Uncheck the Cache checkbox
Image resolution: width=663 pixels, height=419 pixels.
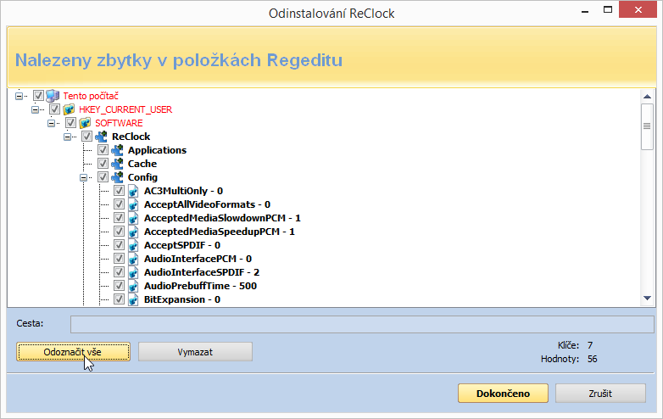103,163
